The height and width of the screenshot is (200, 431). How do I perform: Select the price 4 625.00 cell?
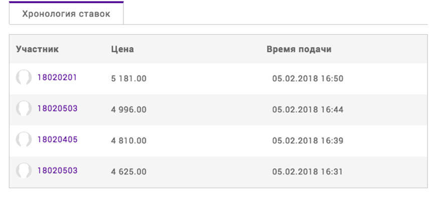(129, 171)
